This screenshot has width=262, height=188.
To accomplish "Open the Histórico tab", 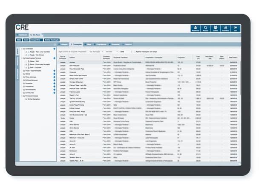I will (x=127, y=44).
